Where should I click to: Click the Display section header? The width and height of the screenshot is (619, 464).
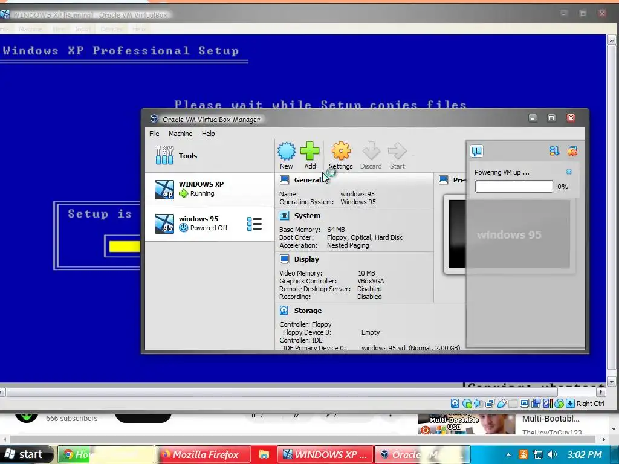[306, 259]
